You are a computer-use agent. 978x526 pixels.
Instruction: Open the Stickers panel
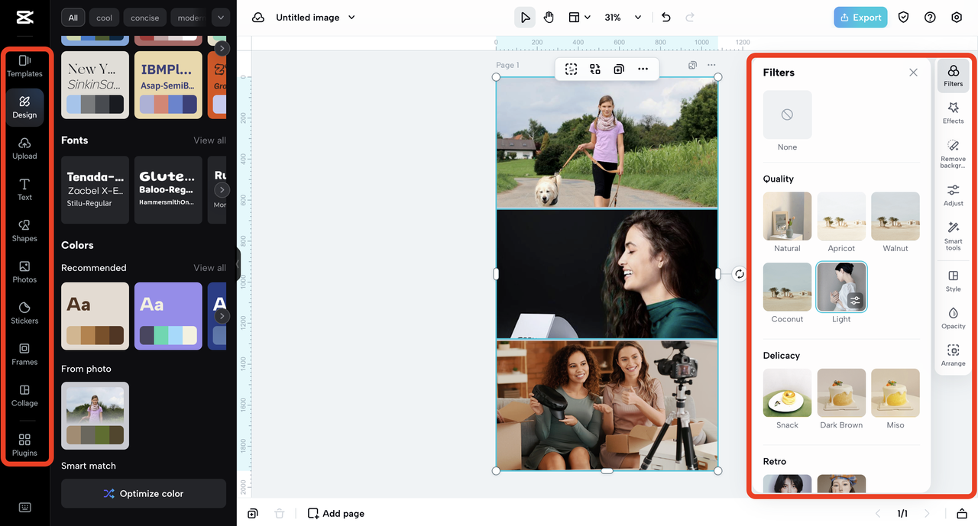(24, 313)
